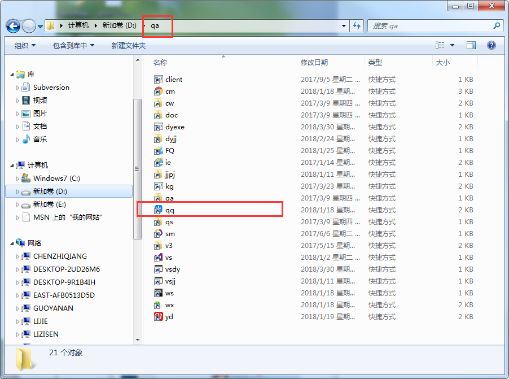
Task: Click the Forward navigation arrow
Action: point(29,26)
